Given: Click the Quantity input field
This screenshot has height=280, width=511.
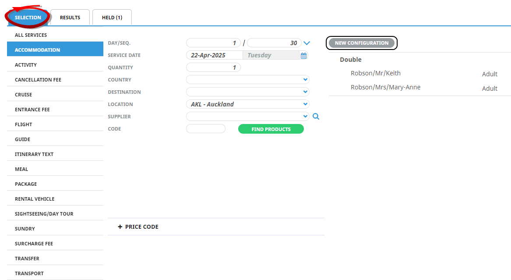Looking at the screenshot, I should pyautogui.click(x=213, y=67).
